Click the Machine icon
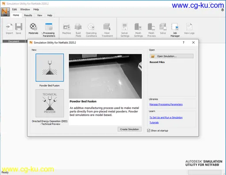The height and width of the screenshot is (175, 226). coord(67,29)
